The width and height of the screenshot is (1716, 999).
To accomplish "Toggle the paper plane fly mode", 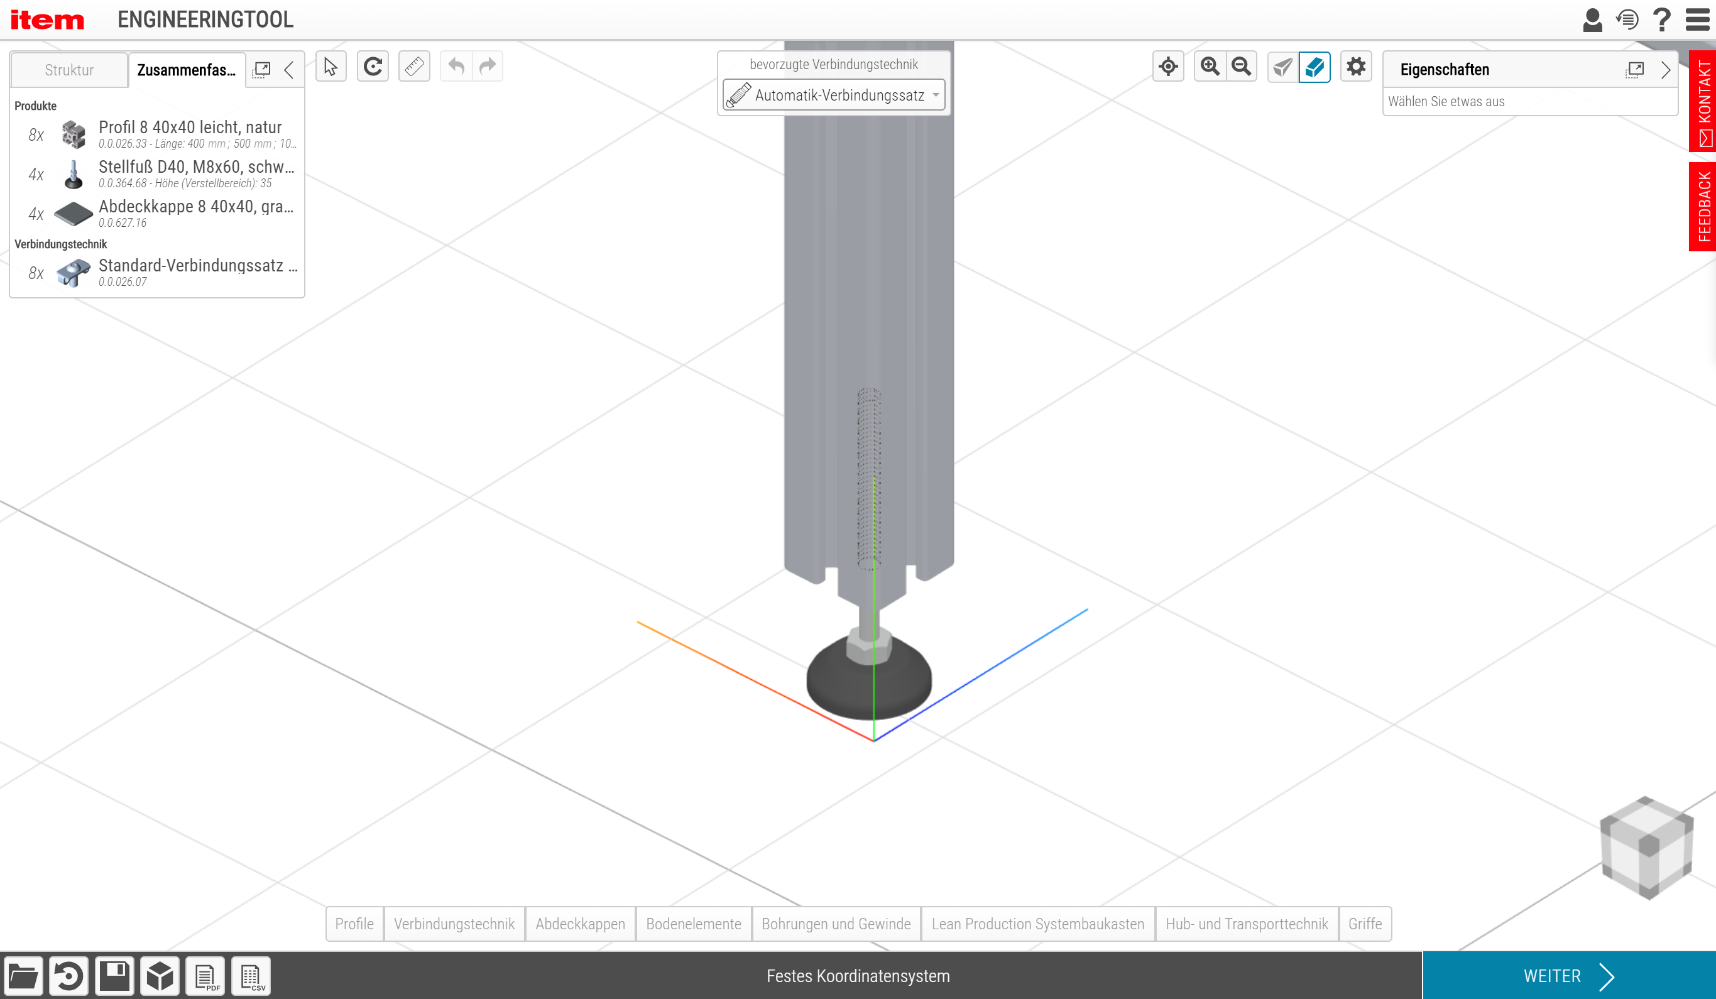I will [x=1282, y=67].
